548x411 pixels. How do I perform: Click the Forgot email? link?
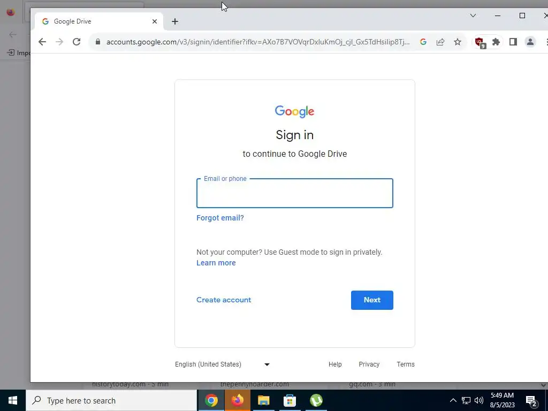pos(220,218)
